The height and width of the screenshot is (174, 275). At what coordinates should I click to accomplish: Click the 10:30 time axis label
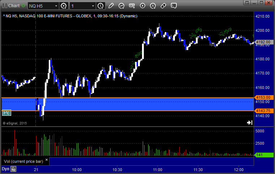click(x=117, y=170)
